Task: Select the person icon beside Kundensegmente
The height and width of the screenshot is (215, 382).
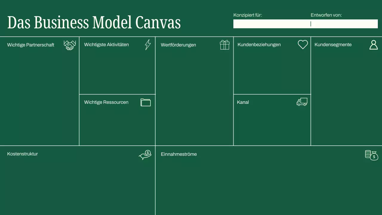Action: tap(373, 44)
